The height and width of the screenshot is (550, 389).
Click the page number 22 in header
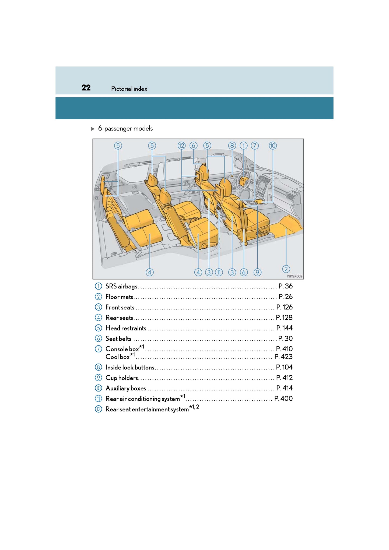pyautogui.click(x=86, y=88)
